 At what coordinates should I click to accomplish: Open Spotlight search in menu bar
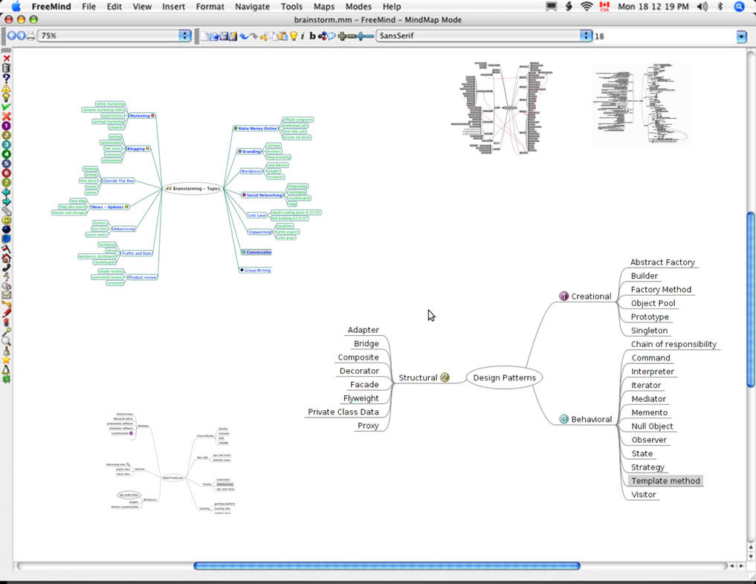739,7
